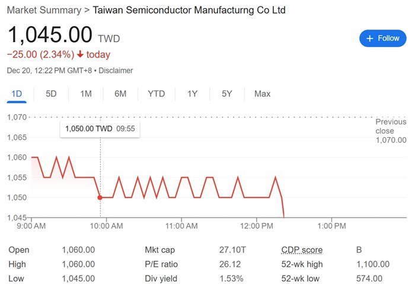The image size is (415, 288).
Task: Switch to the 5Y chart tab
Action: [227, 93]
